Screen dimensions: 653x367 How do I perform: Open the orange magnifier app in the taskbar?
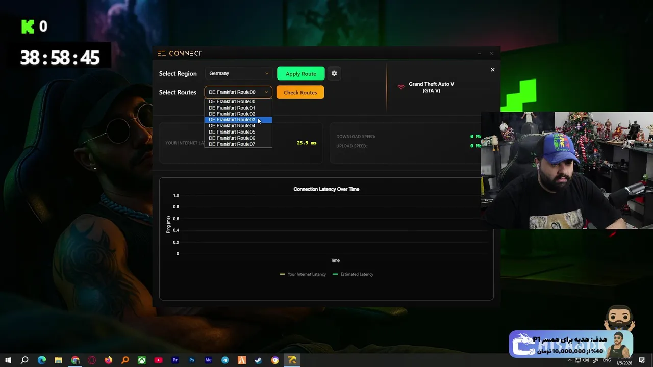[x=125, y=360]
